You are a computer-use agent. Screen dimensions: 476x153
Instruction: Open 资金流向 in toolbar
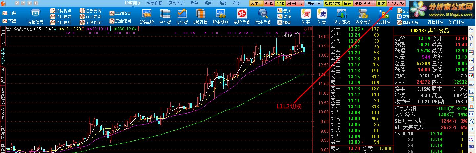pyautogui.click(x=120, y=21)
